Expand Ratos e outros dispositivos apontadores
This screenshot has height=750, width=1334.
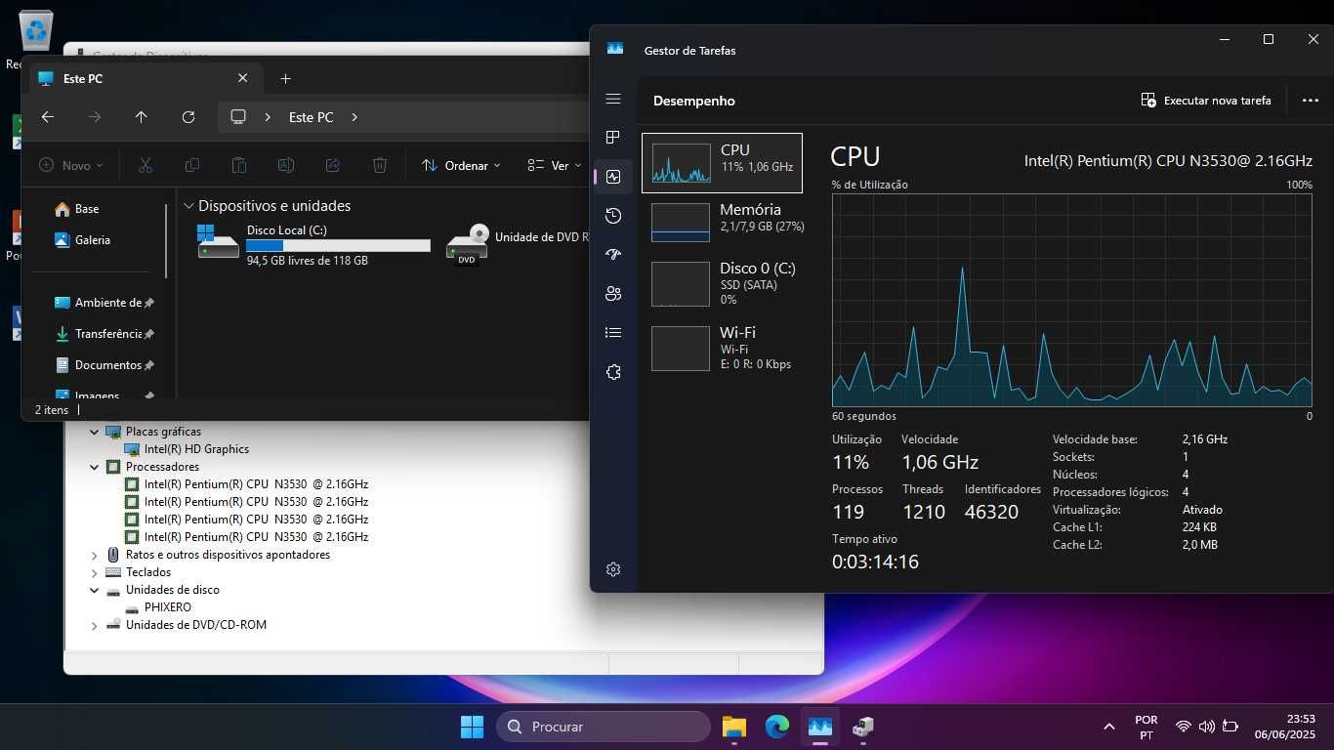(95, 555)
